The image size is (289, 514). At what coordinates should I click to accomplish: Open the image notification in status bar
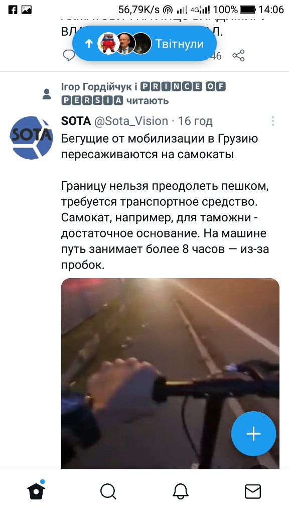(x=27, y=10)
